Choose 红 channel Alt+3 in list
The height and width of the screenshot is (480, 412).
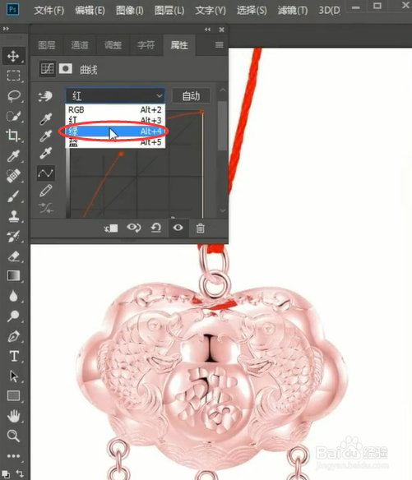point(115,120)
